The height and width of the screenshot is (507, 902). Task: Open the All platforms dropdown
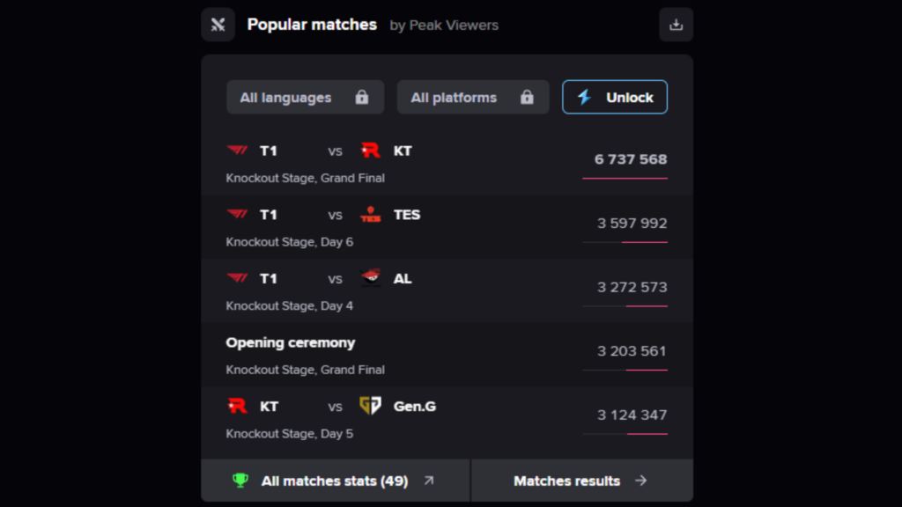(x=472, y=97)
